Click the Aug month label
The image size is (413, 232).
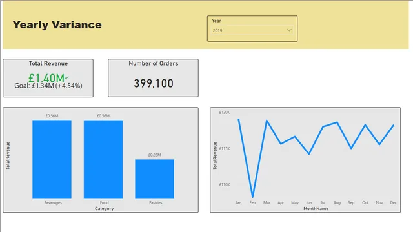(x=337, y=203)
